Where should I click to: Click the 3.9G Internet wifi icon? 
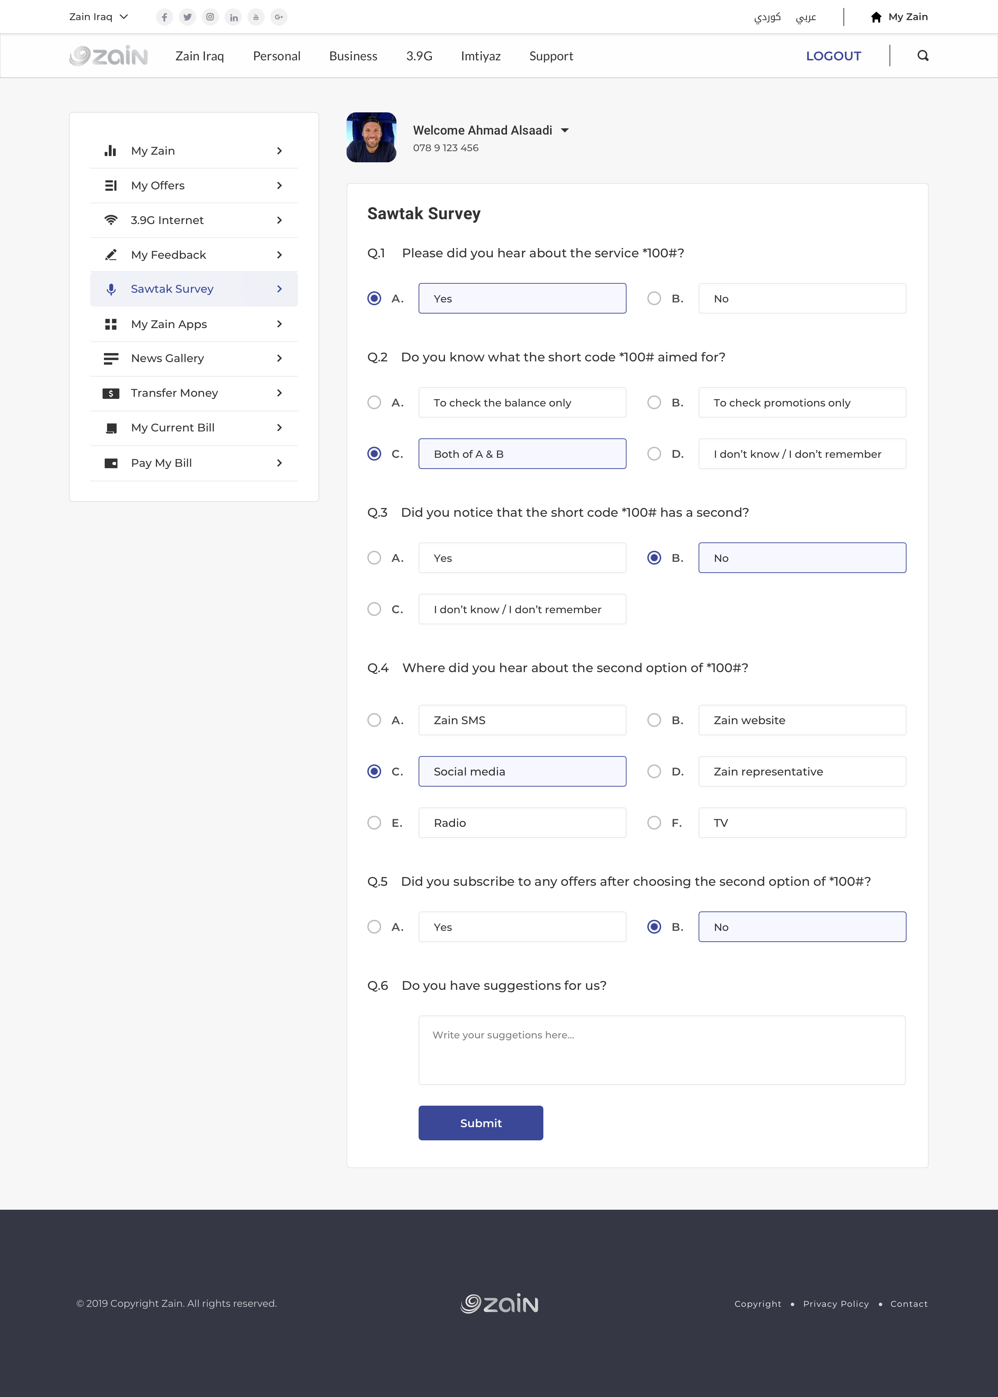pos(111,220)
